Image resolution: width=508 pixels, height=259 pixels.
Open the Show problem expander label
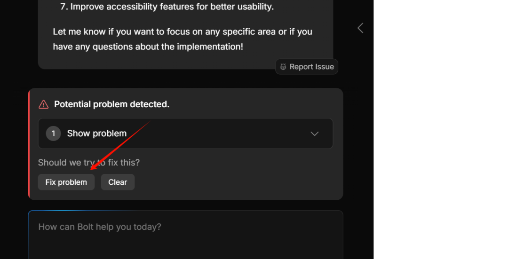coord(97,133)
